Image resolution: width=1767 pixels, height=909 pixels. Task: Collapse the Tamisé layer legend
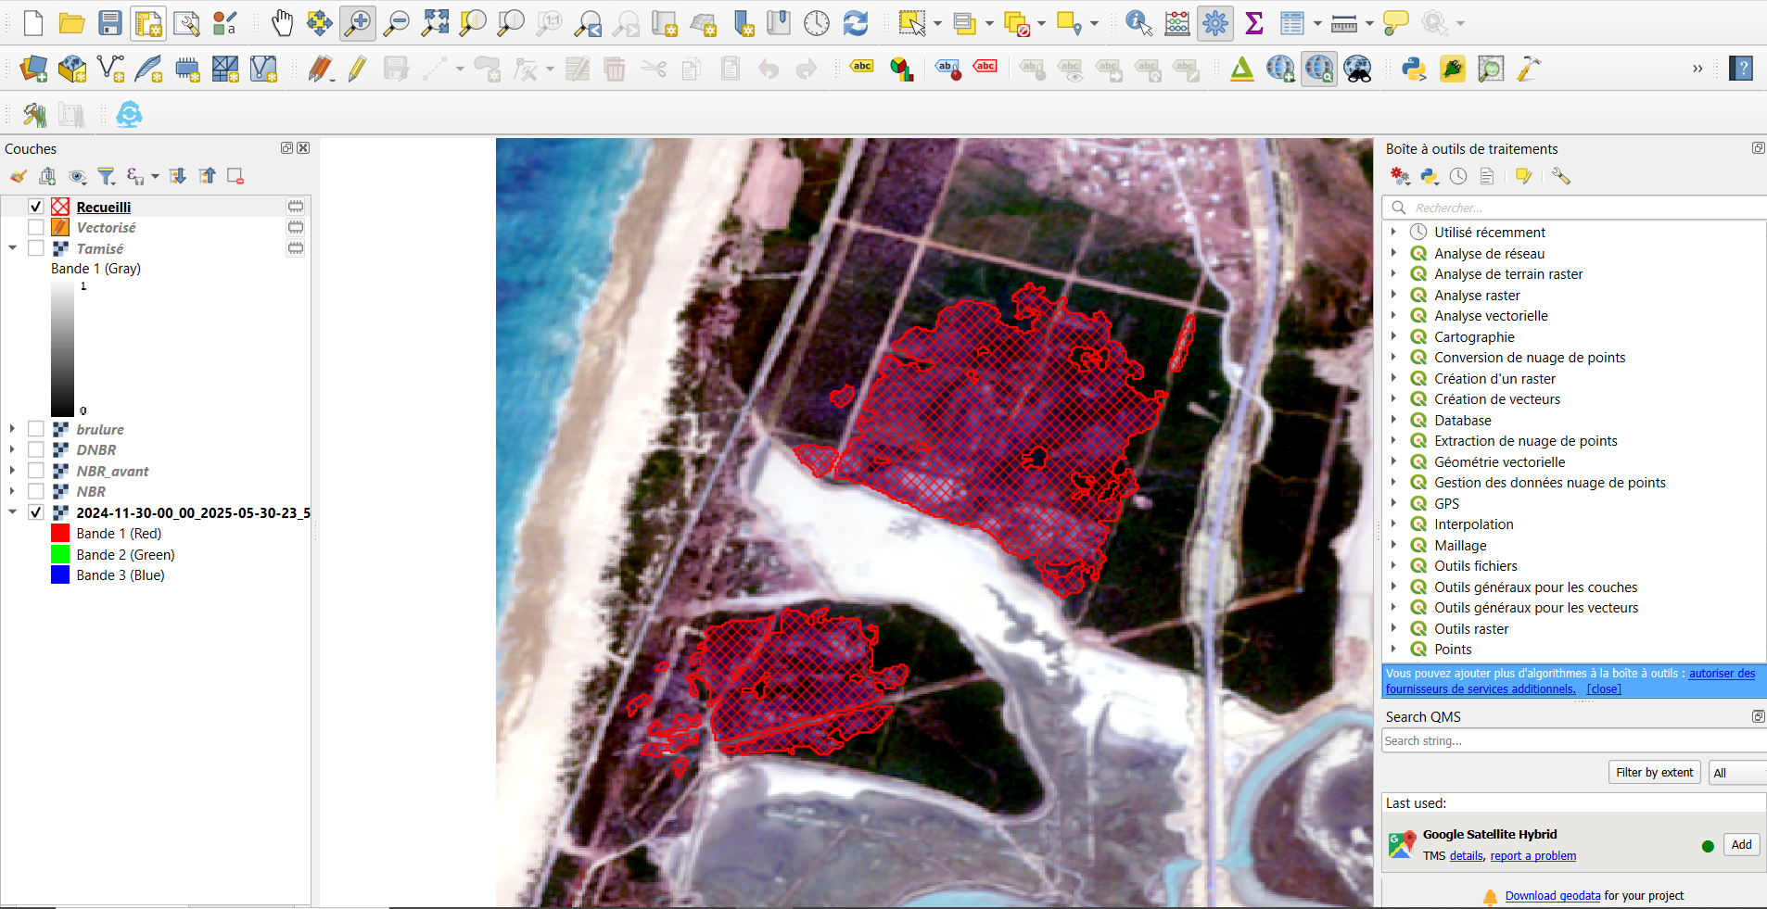[x=12, y=248]
